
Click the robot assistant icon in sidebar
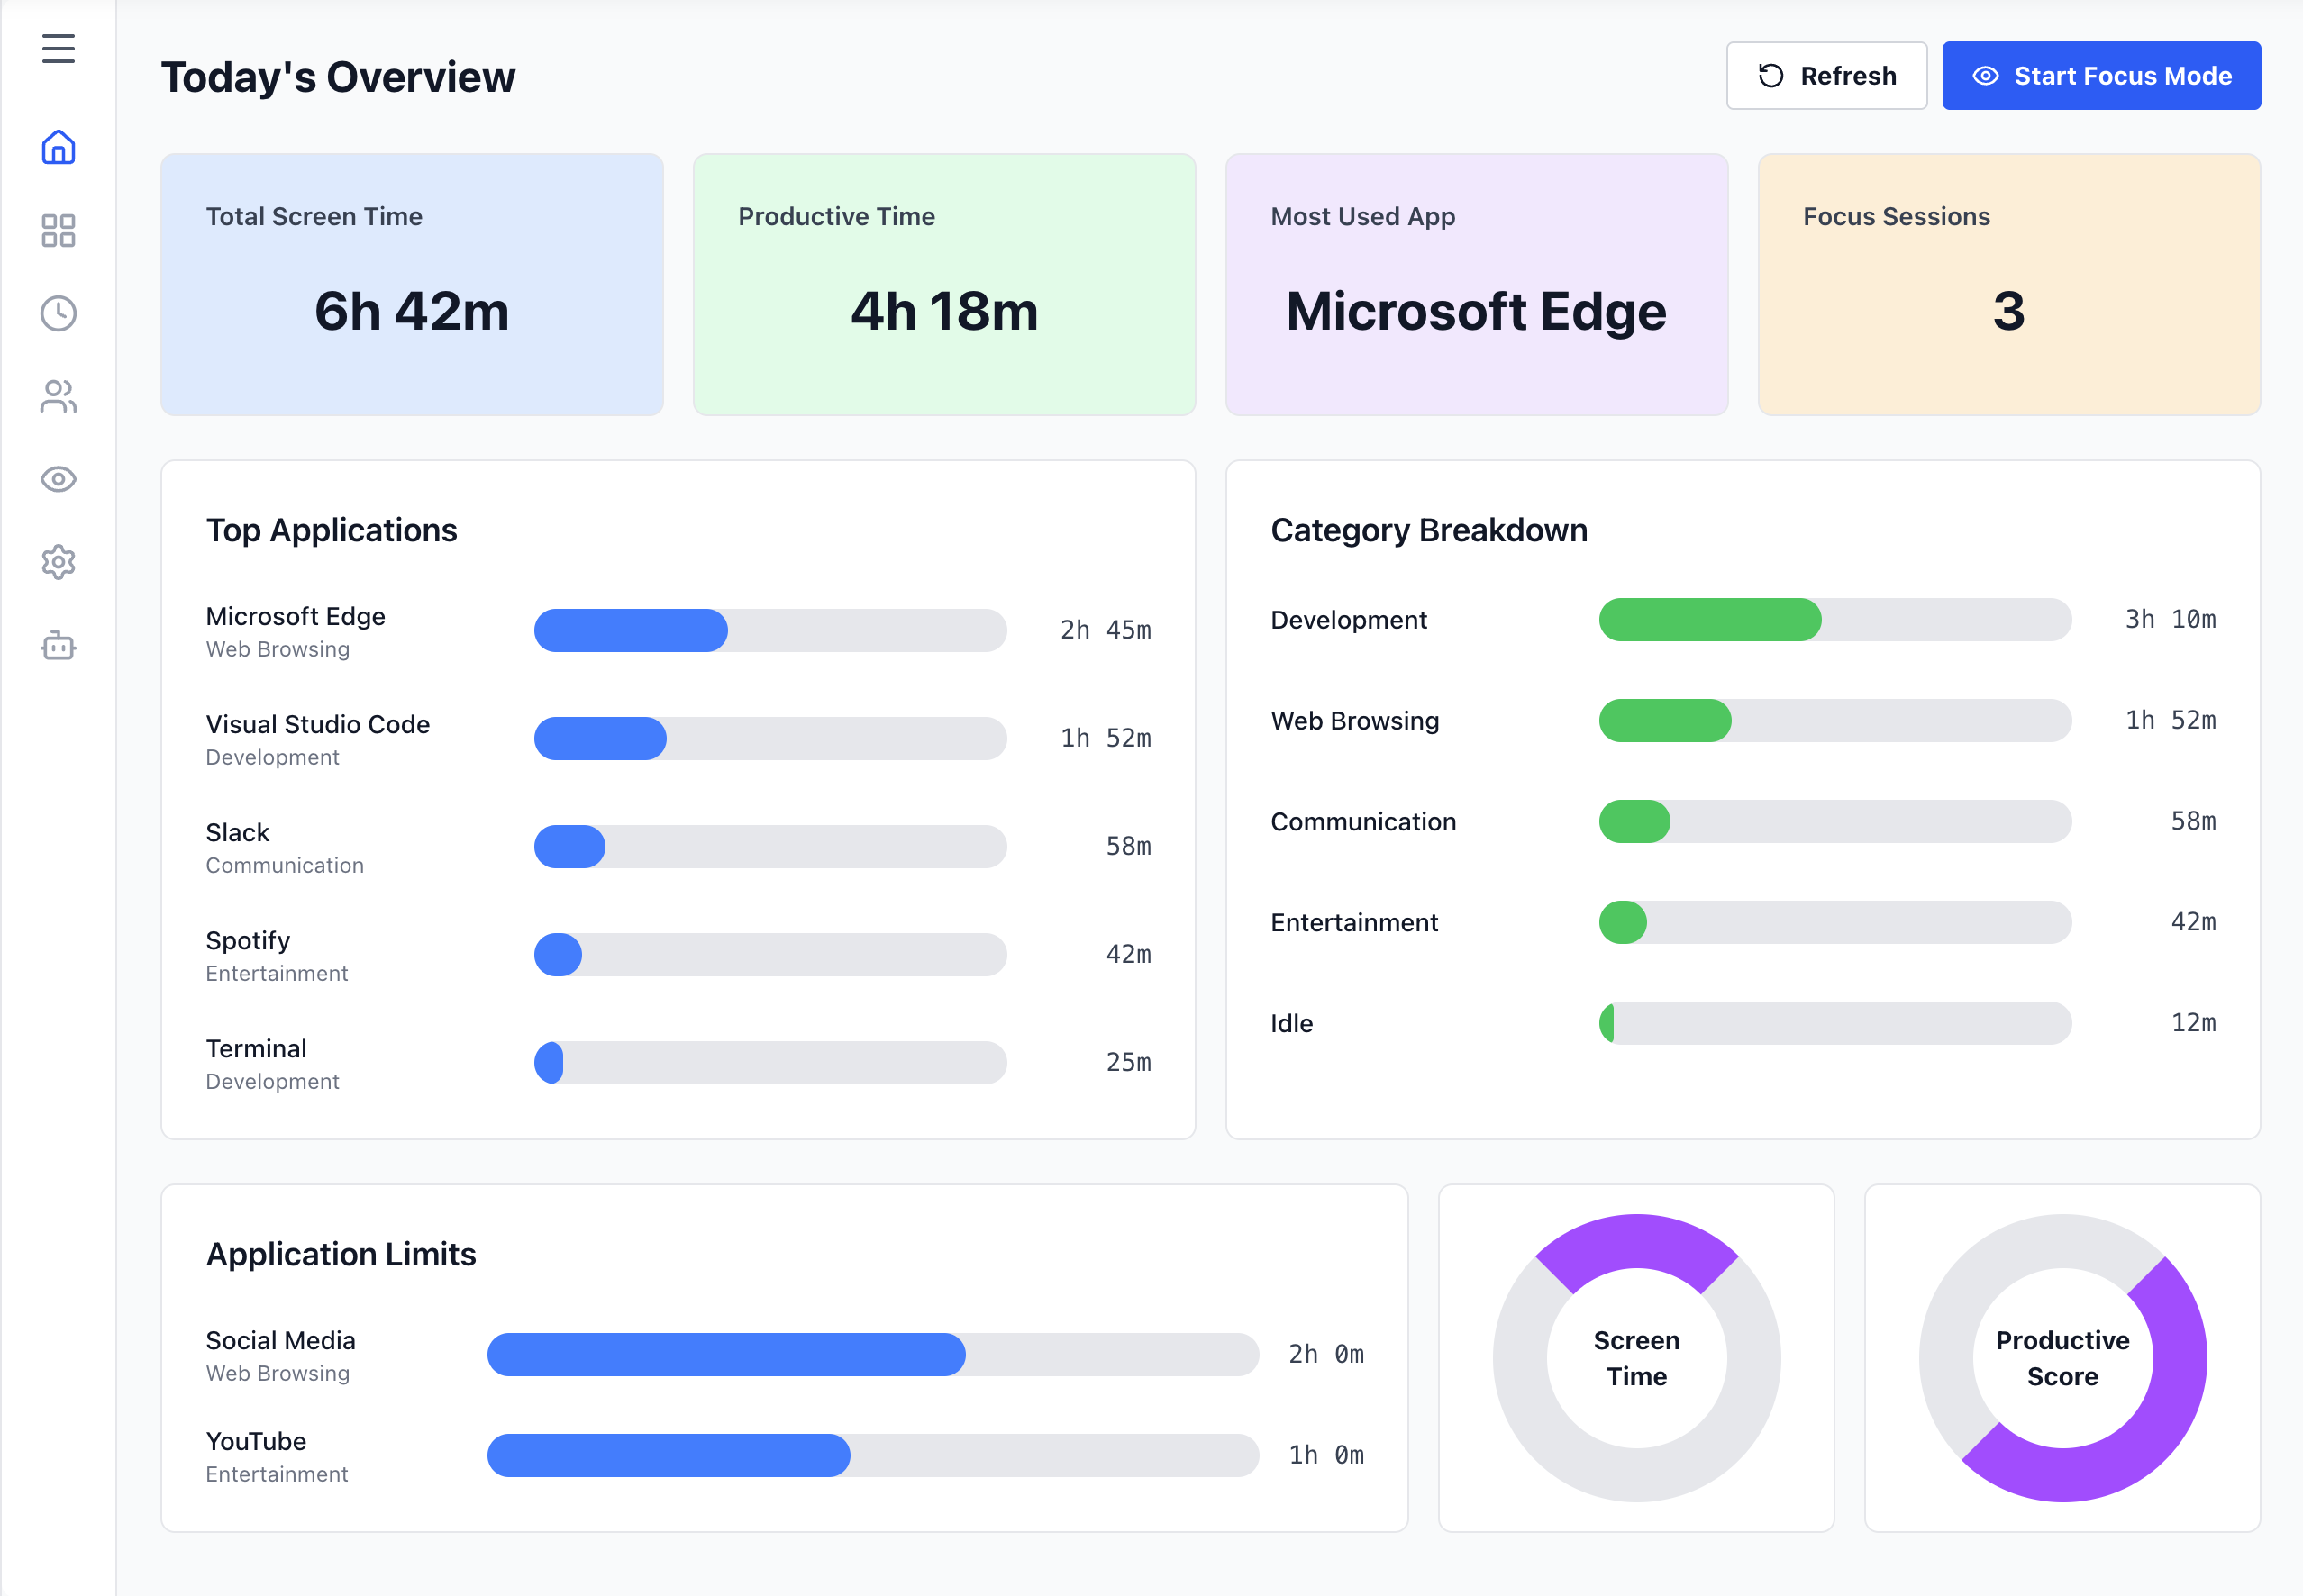pyautogui.click(x=57, y=646)
